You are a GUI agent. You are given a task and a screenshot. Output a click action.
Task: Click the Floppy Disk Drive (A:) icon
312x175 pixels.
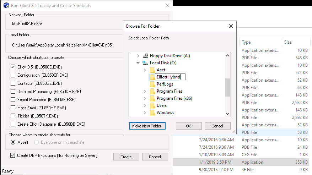[x=145, y=56]
